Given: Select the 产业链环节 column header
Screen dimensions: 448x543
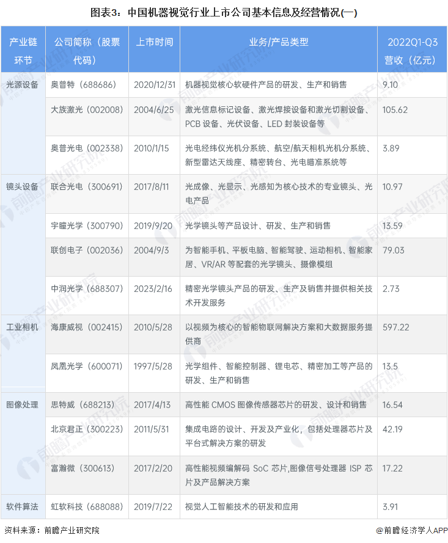Looking at the screenshot, I should [x=23, y=51].
